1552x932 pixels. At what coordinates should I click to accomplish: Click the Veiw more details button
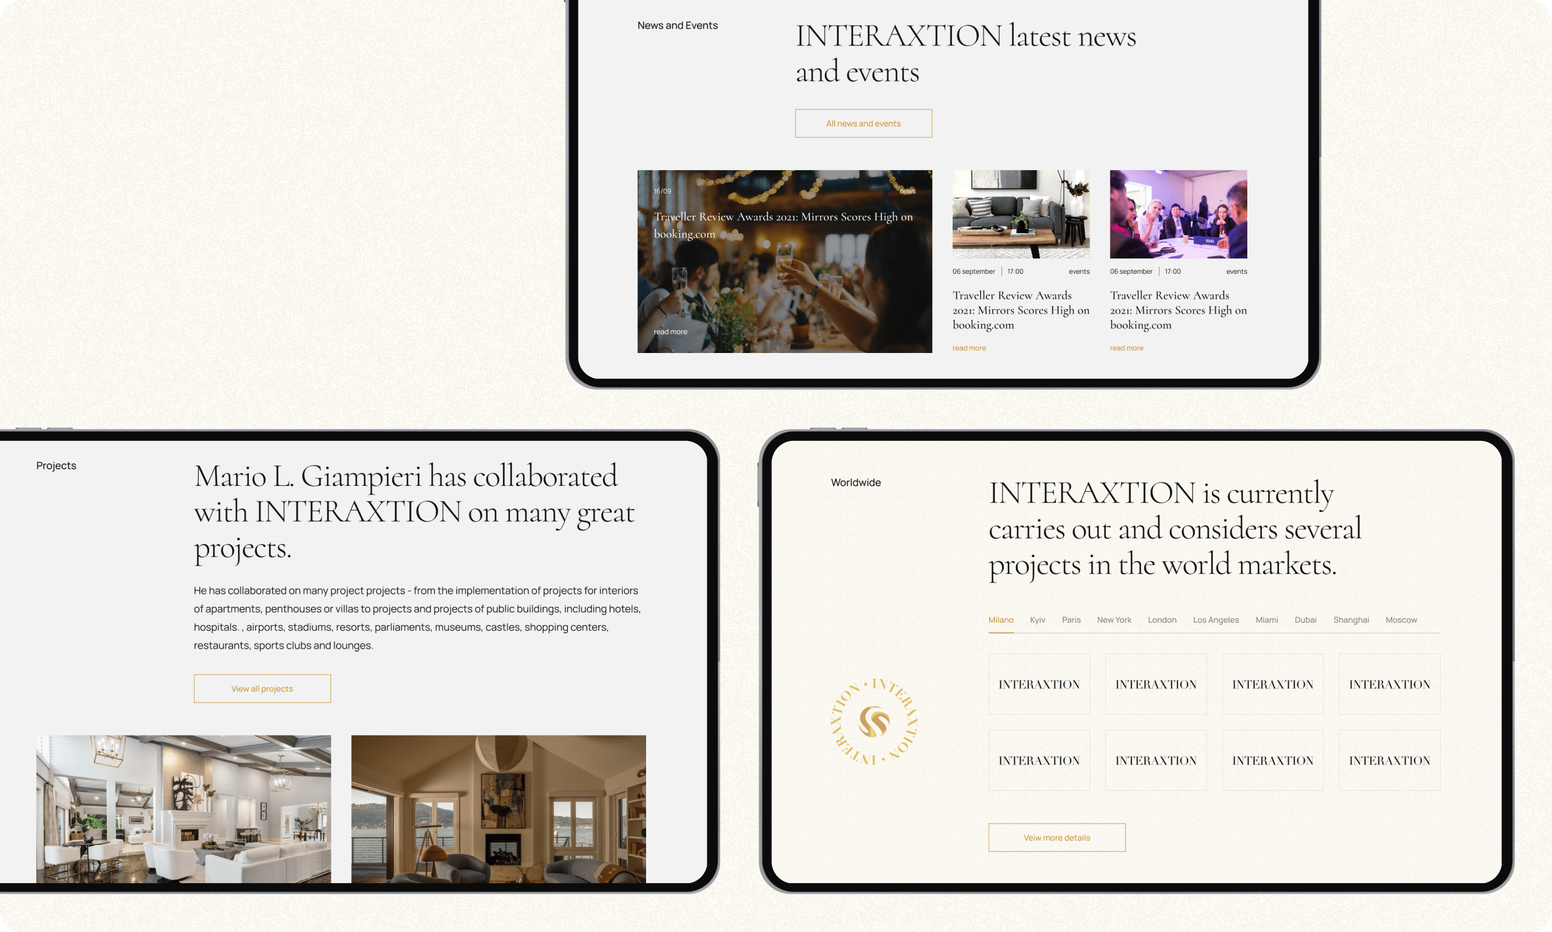coord(1056,838)
